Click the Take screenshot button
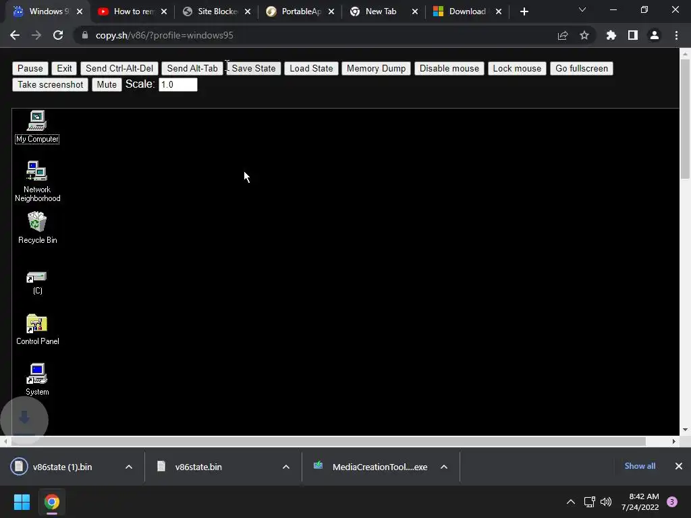 50,84
